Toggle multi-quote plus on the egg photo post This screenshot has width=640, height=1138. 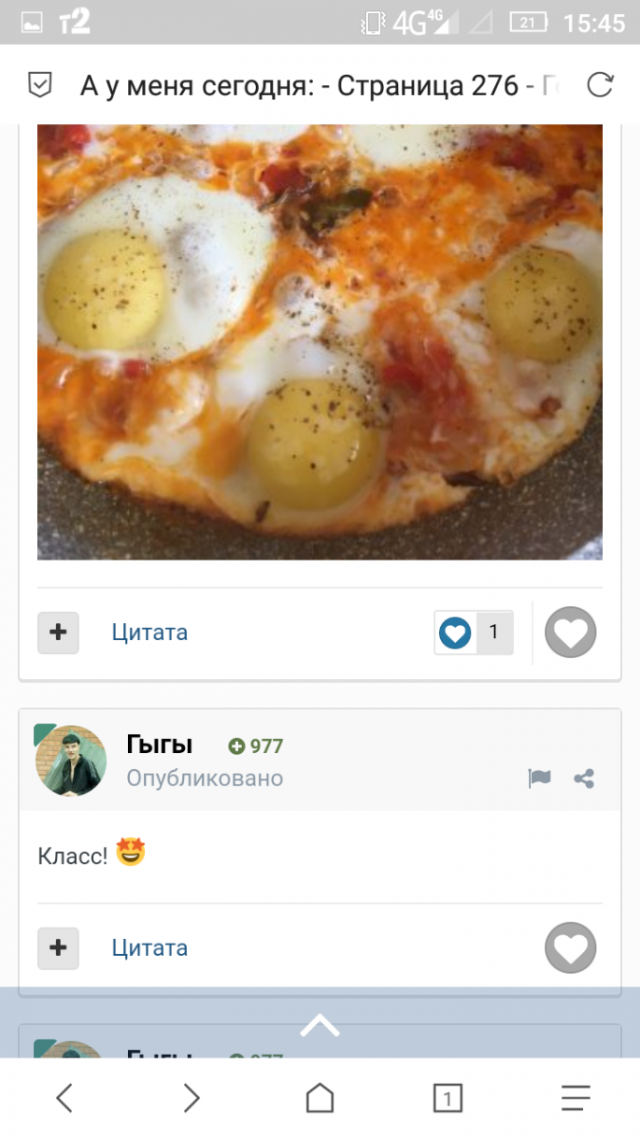tap(58, 633)
